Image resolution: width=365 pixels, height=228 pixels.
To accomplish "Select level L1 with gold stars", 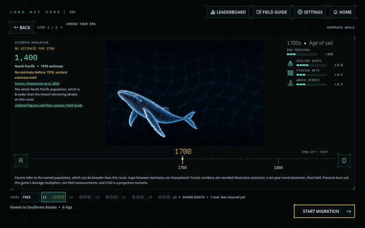I will (53, 197).
